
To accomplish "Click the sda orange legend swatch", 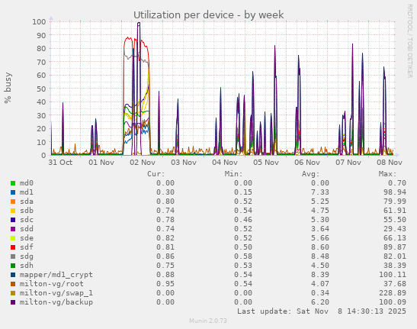I will pos(13,202).
